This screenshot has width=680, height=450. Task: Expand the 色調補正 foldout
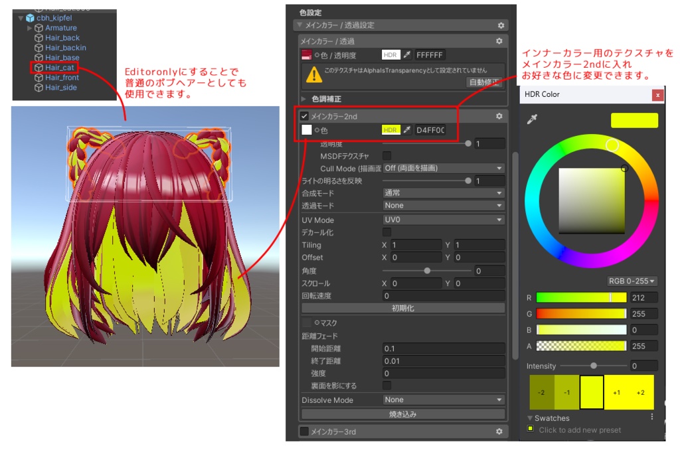coord(303,99)
